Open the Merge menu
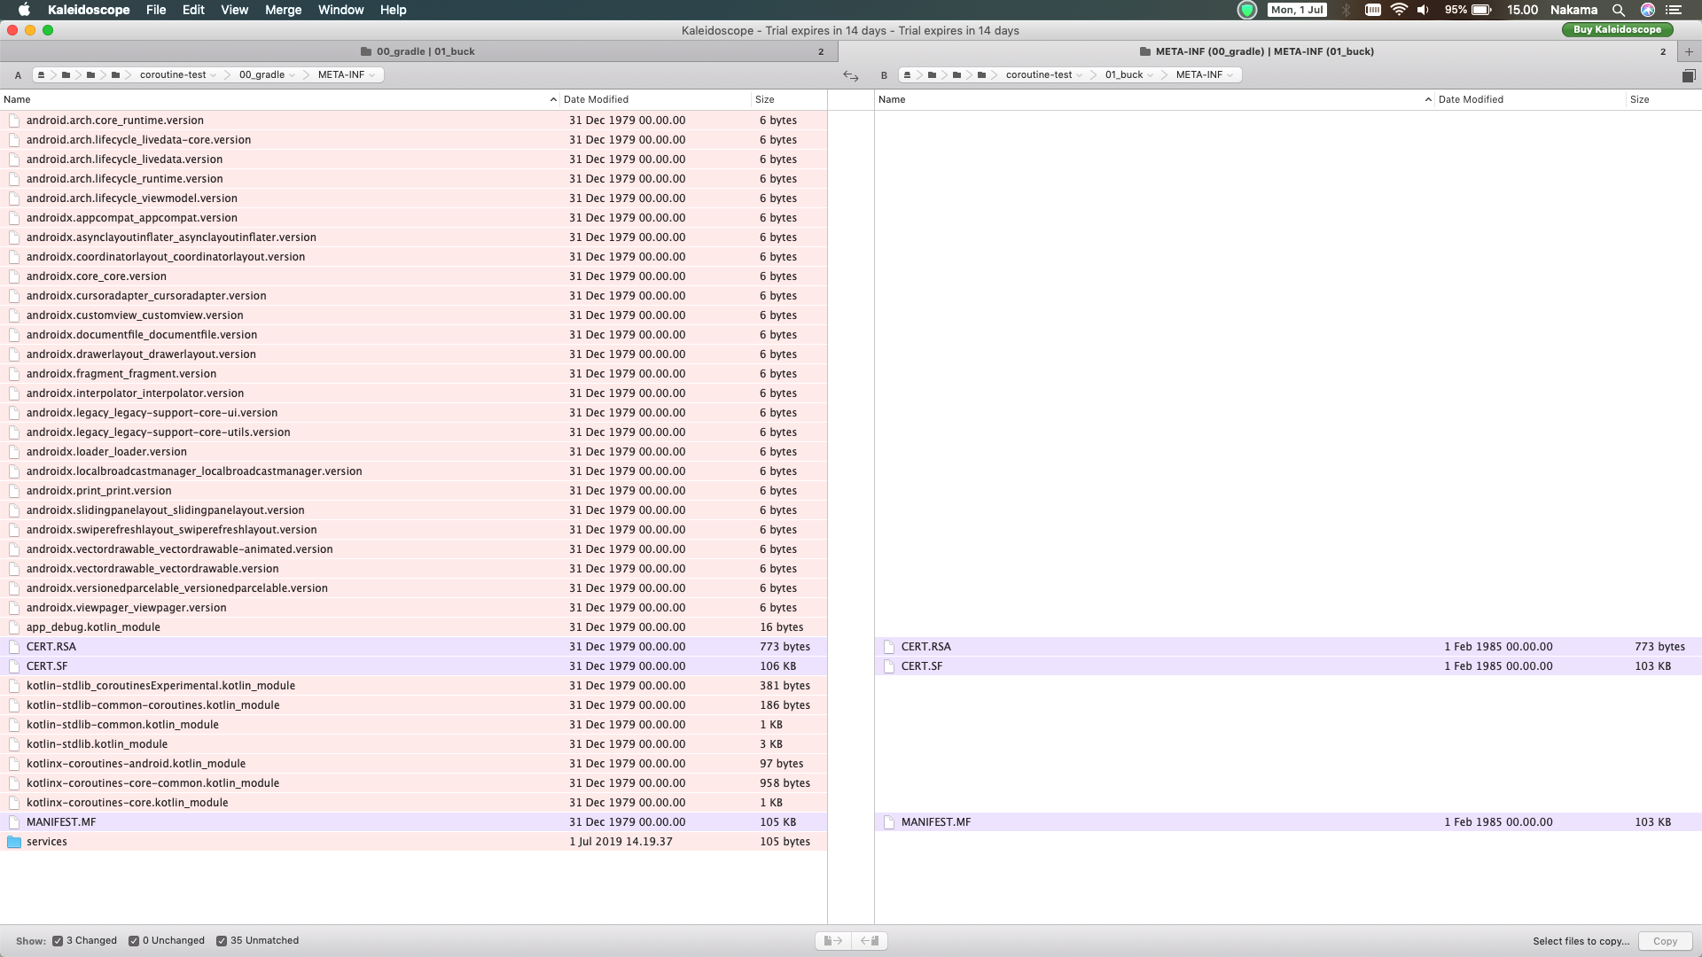Image resolution: width=1702 pixels, height=957 pixels. (283, 10)
